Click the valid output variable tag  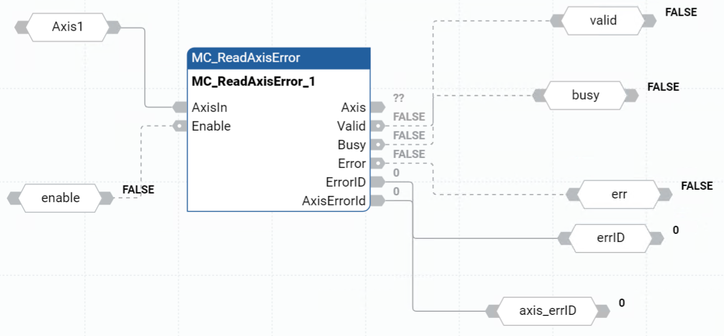pos(602,21)
